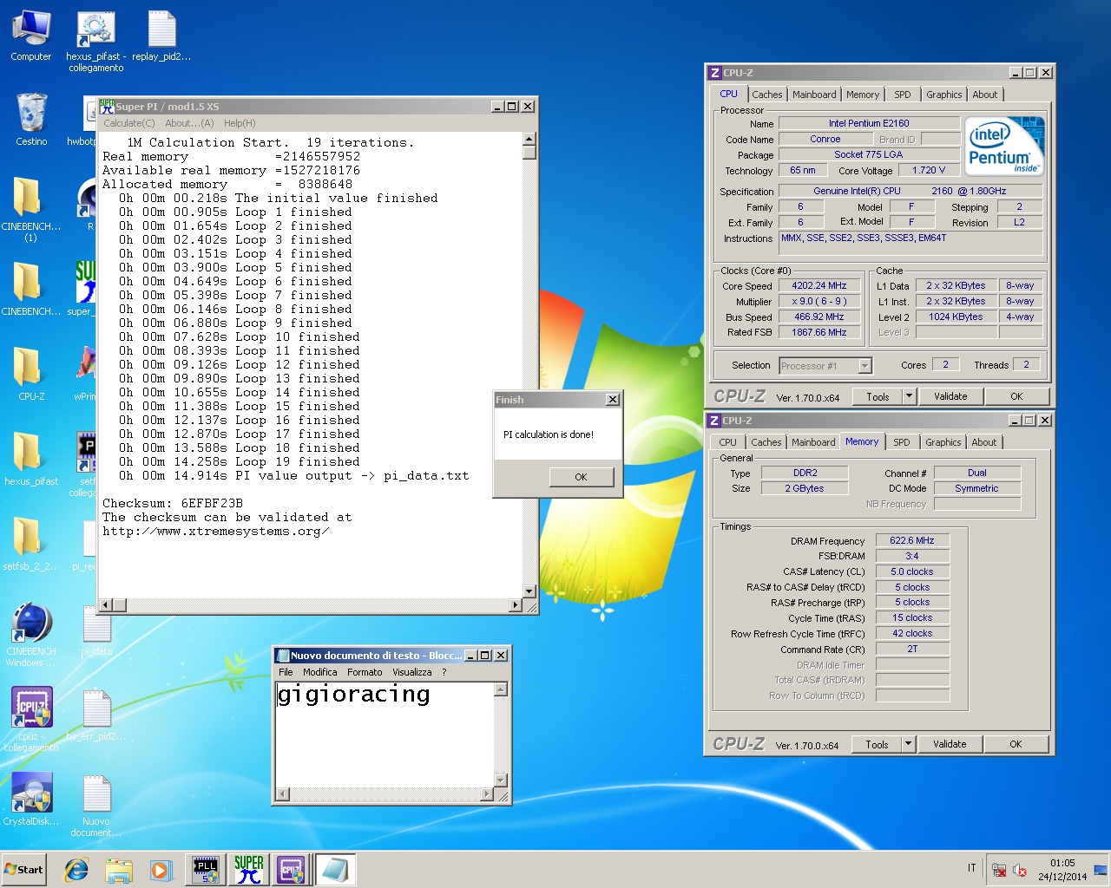Switch to SPD tab in upper CPU-Z window
Screen dimensions: 1111x888
coord(903,95)
